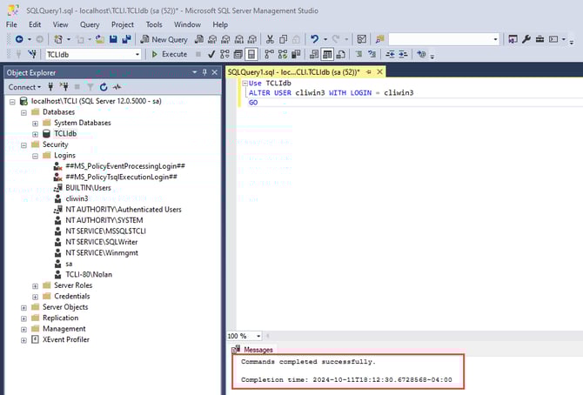583x395 pixels.
Task: Open the wrench properties icon in toolbar
Action: (526, 39)
